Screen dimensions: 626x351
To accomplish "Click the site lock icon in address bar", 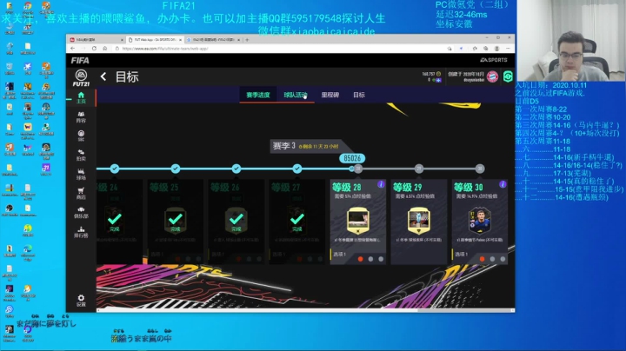I will 117,49.
